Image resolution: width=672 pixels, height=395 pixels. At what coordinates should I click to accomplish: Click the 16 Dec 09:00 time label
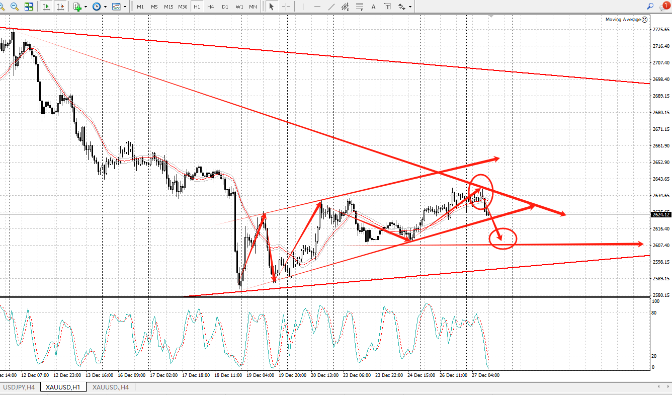pyautogui.click(x=132, y=375)
